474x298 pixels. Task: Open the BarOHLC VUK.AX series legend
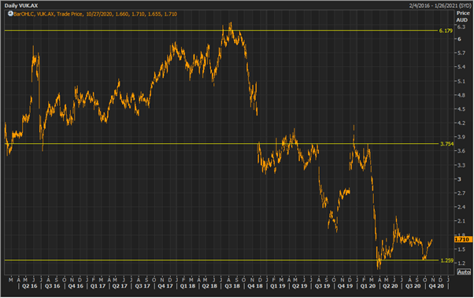pyautogui.click(x=95, y=14)
